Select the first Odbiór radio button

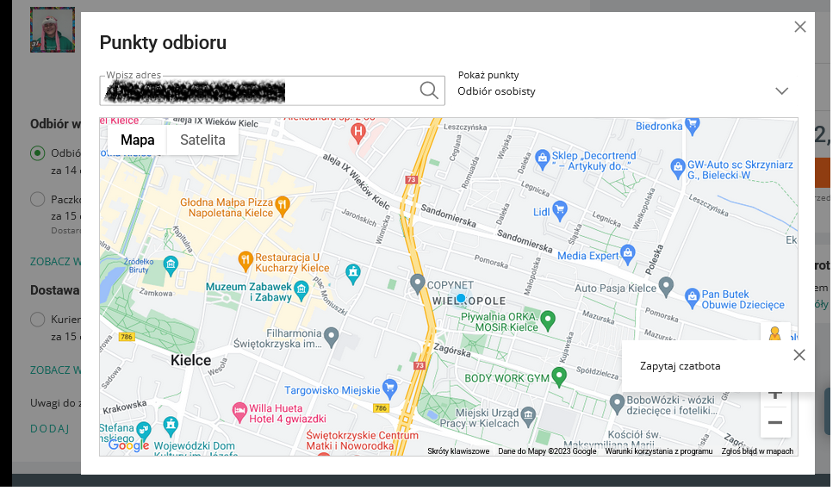coord(37,153)
